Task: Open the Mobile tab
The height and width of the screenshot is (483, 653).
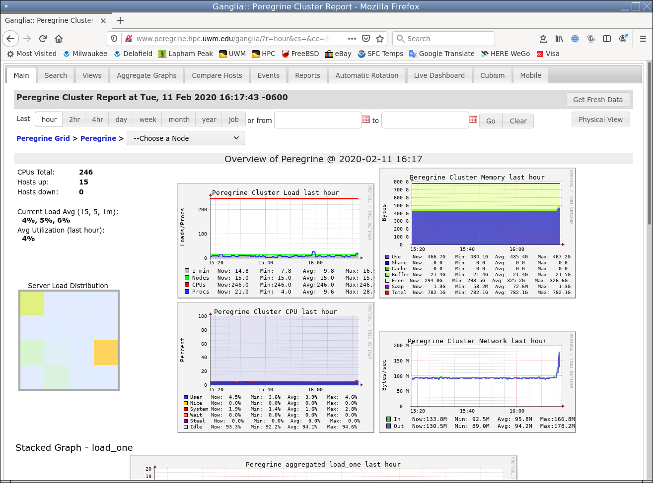Action: pos(531,75)
